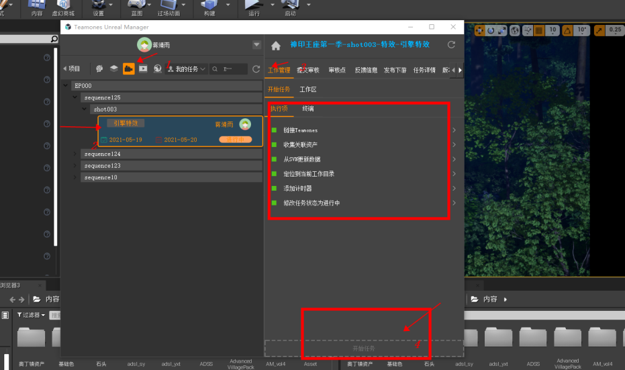Click the 定位到当前工作目录 row
625x370 pixels.
(x=364, y=174)
